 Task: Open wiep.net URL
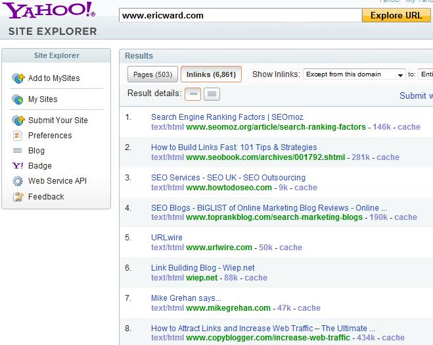coord(202,277)
